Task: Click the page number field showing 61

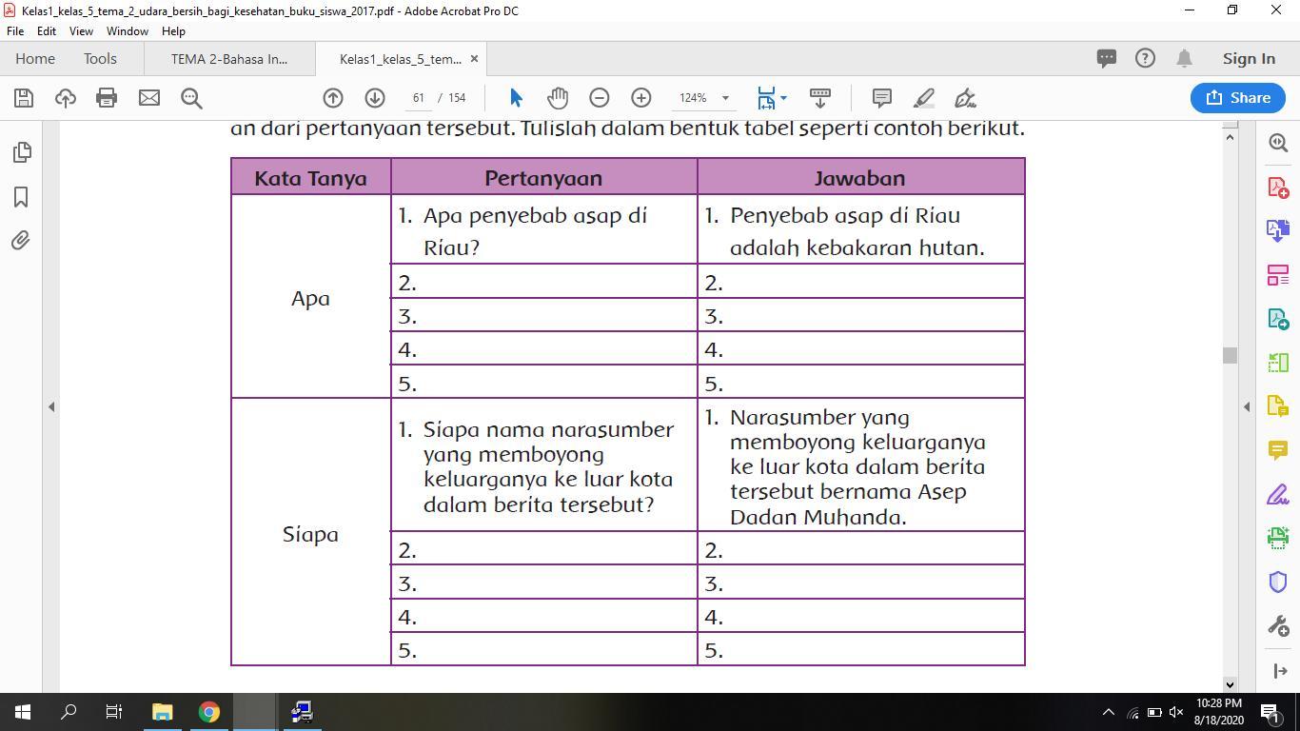Action: click(x=419, y=98)
